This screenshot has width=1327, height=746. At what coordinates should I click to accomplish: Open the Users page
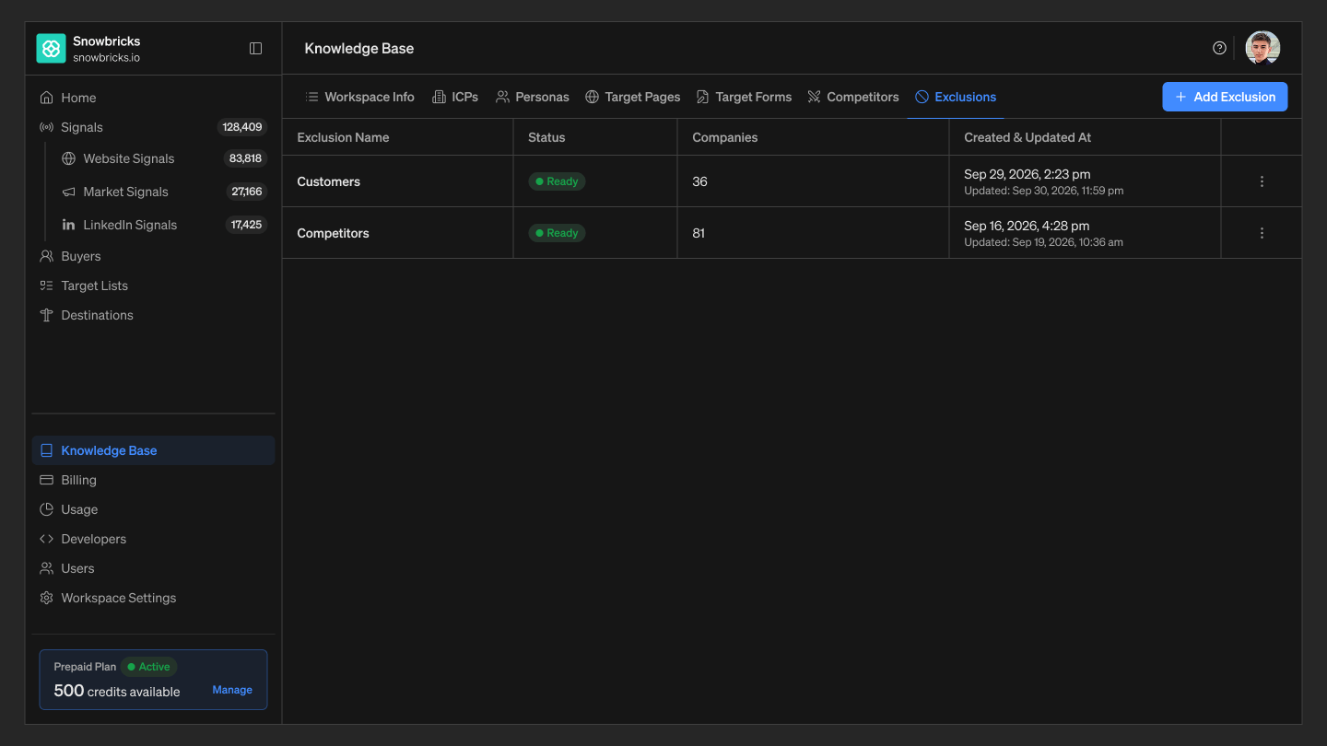click(154, 568)
